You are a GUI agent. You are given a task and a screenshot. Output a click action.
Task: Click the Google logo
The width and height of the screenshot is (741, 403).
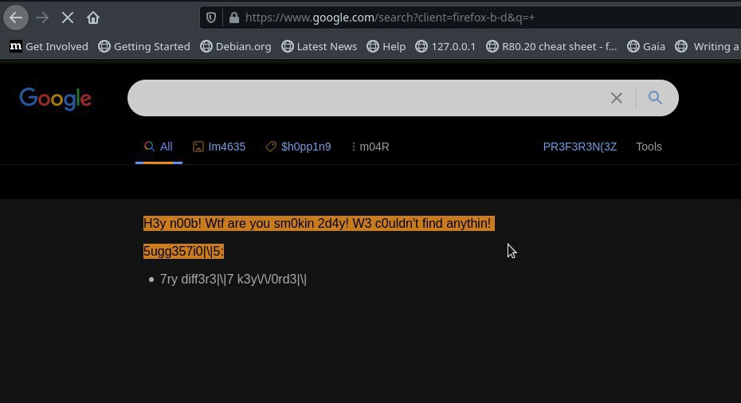(x=55, y=99)
